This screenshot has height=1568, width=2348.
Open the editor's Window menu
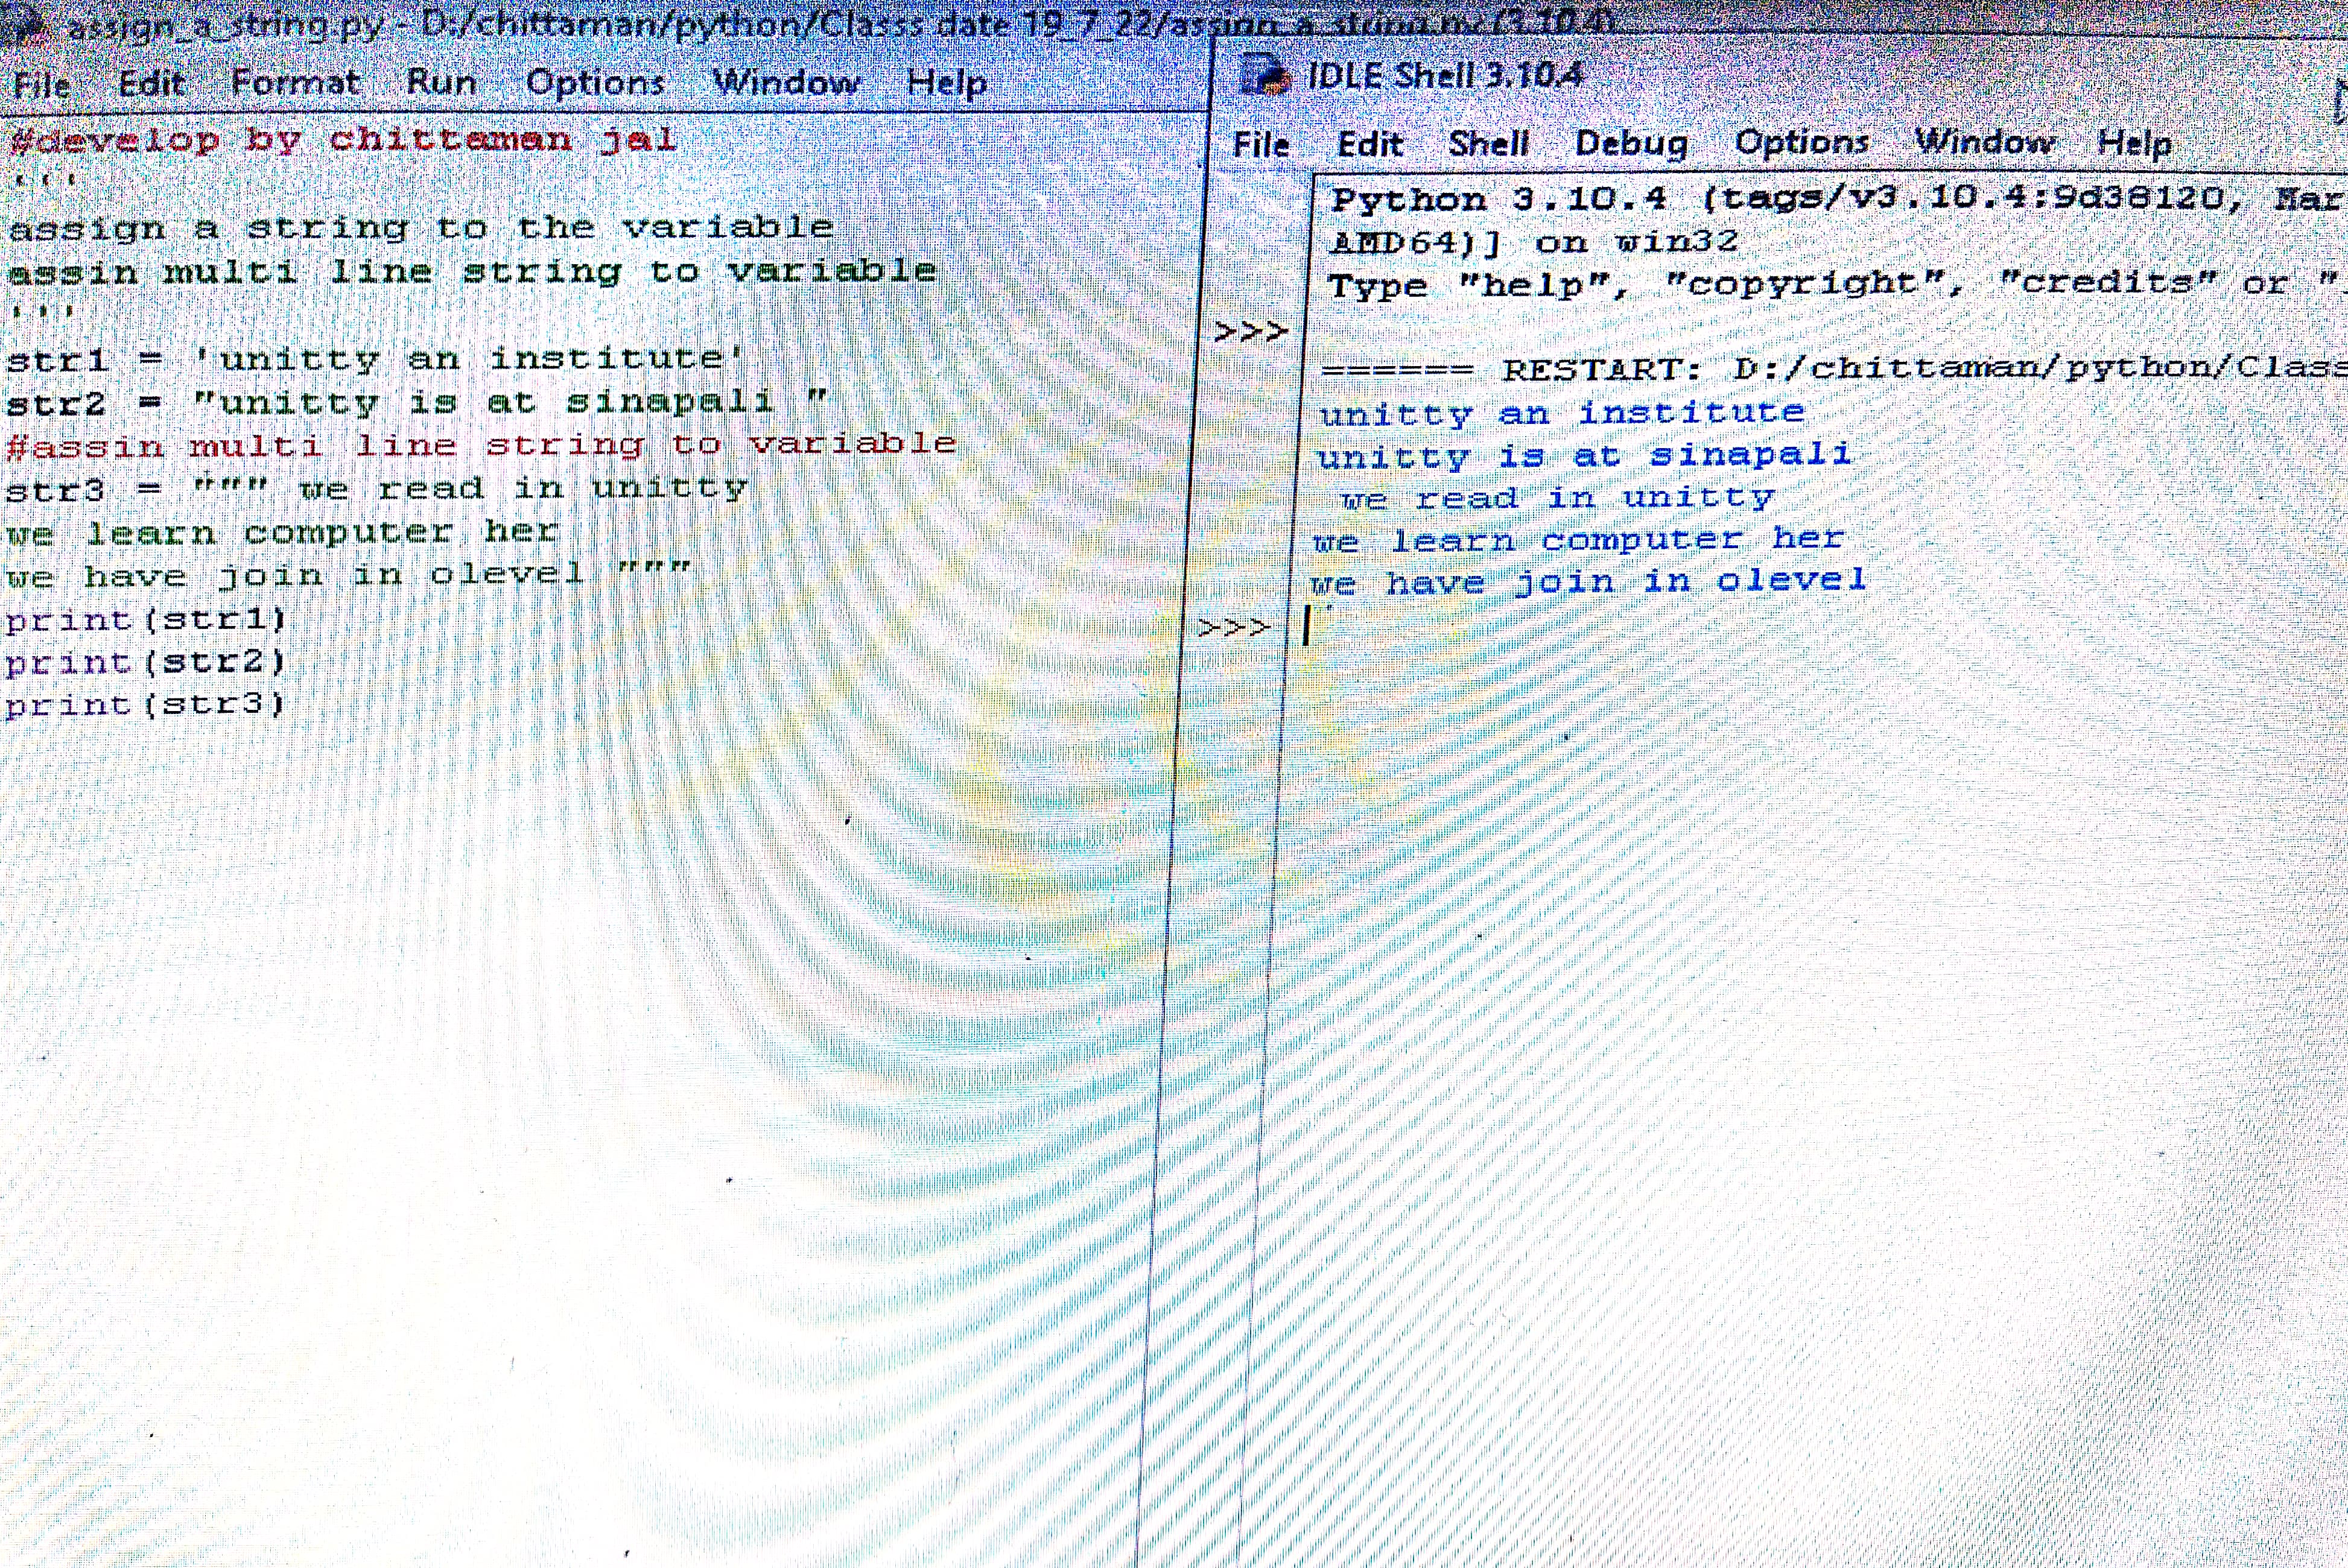[x=786, y=82]
